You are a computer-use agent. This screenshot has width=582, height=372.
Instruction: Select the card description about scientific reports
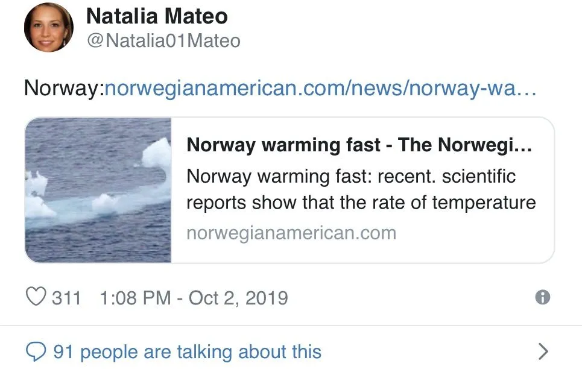tap(361, 190)
